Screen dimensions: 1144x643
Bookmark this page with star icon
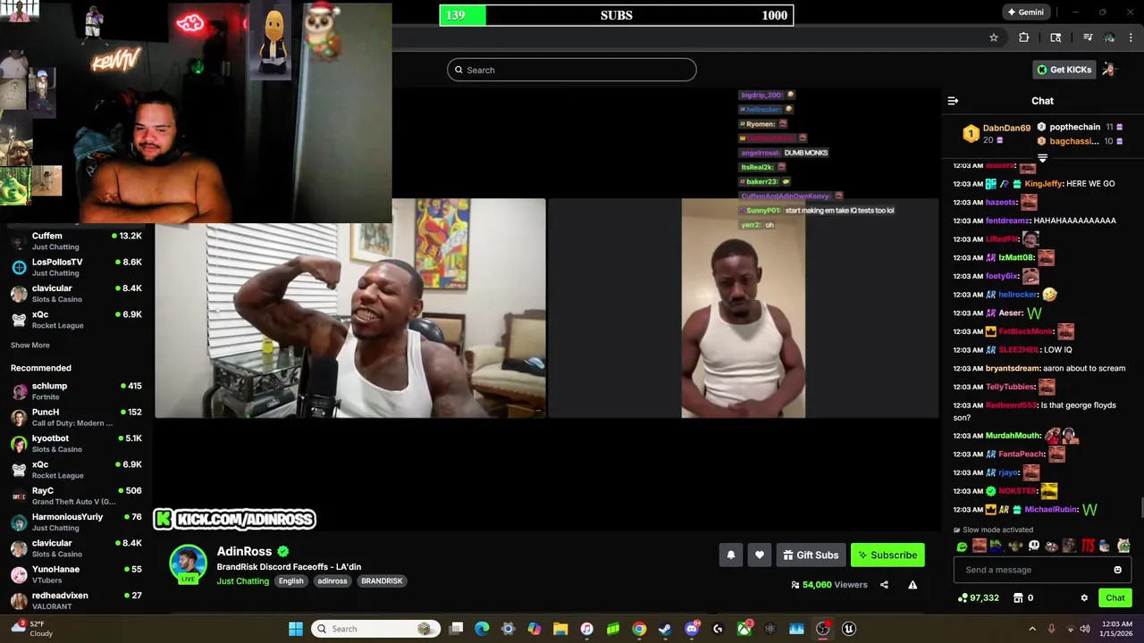pyautogui.click(x=993, y=38)
